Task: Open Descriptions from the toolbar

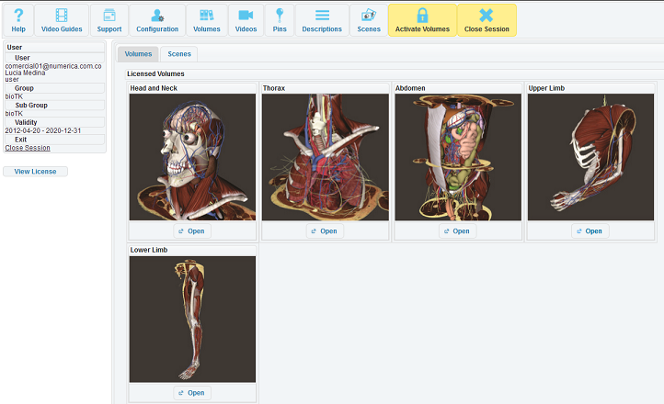Action: click(322, 20)
